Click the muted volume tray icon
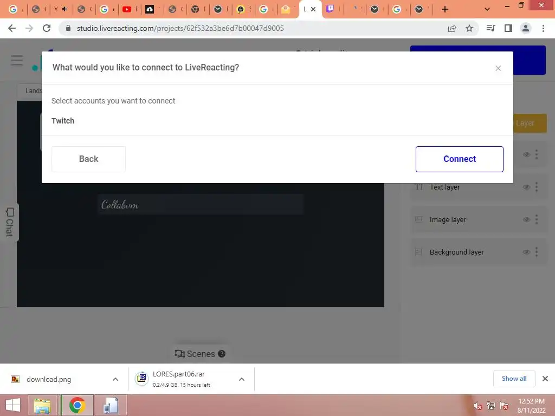Screen dimensions: 555x416 click(x=477, y=406)
